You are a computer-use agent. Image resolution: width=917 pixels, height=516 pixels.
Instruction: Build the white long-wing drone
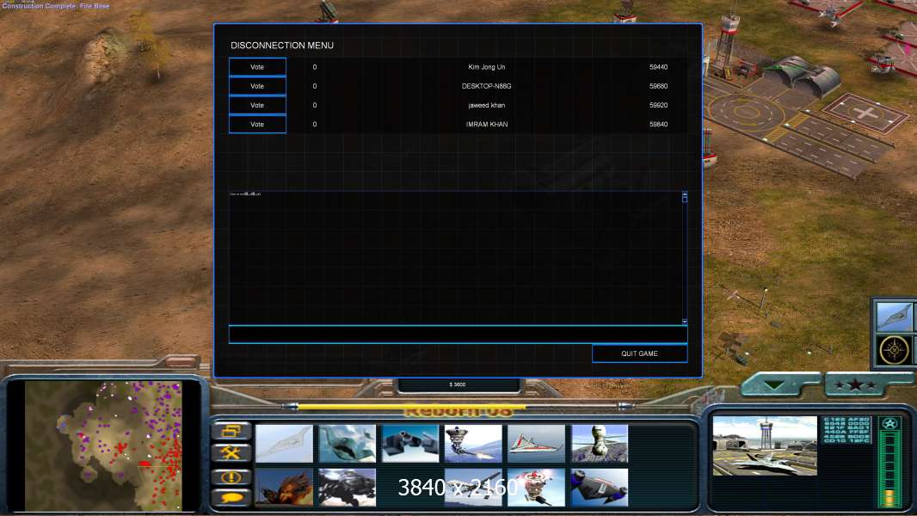473,488
